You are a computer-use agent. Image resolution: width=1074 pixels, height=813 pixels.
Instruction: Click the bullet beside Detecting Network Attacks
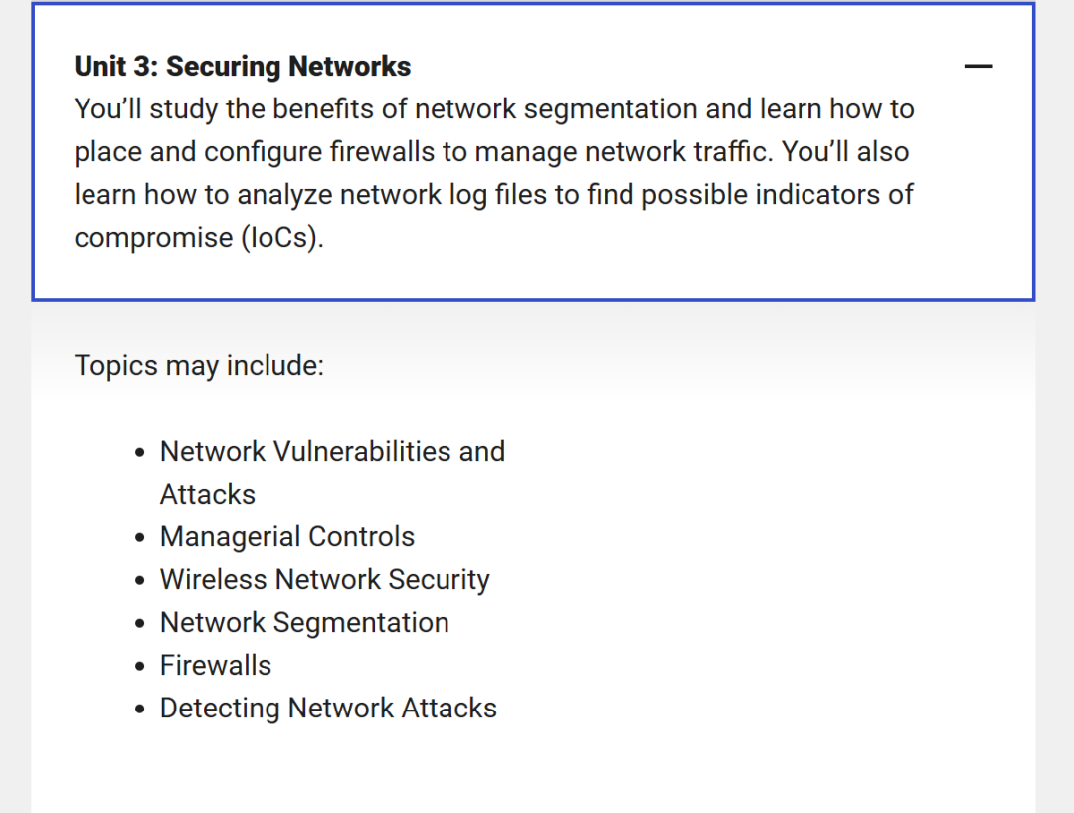pos(140,710)
